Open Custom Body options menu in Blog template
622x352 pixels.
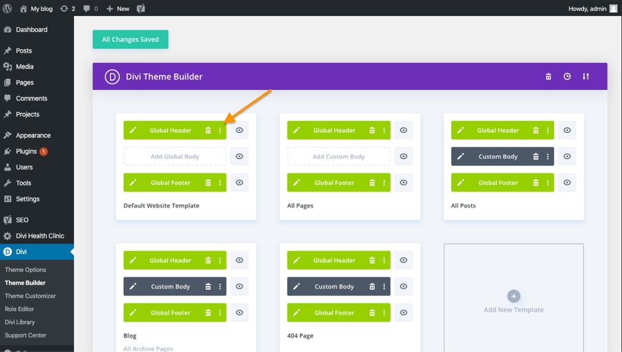coord(220,286)
